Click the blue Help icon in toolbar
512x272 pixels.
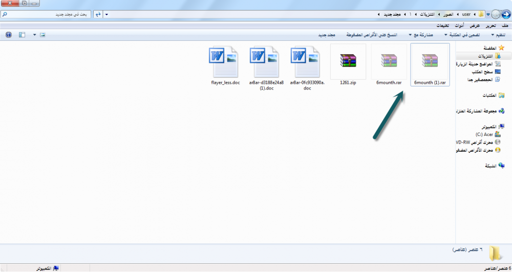[x=8, y=35]
